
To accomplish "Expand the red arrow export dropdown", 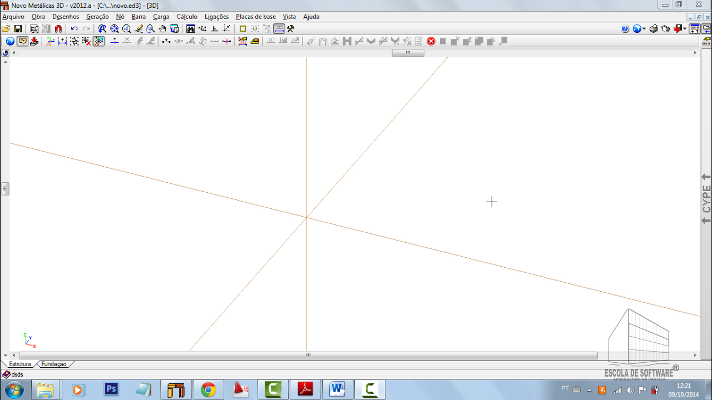I will coord(684,29).
